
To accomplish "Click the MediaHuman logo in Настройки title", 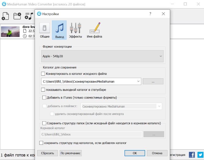I will pyautogui.click(x=39, y=14).
